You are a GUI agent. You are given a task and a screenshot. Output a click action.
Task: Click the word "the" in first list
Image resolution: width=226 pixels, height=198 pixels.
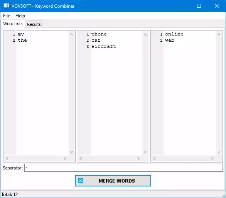coord(22,40)
